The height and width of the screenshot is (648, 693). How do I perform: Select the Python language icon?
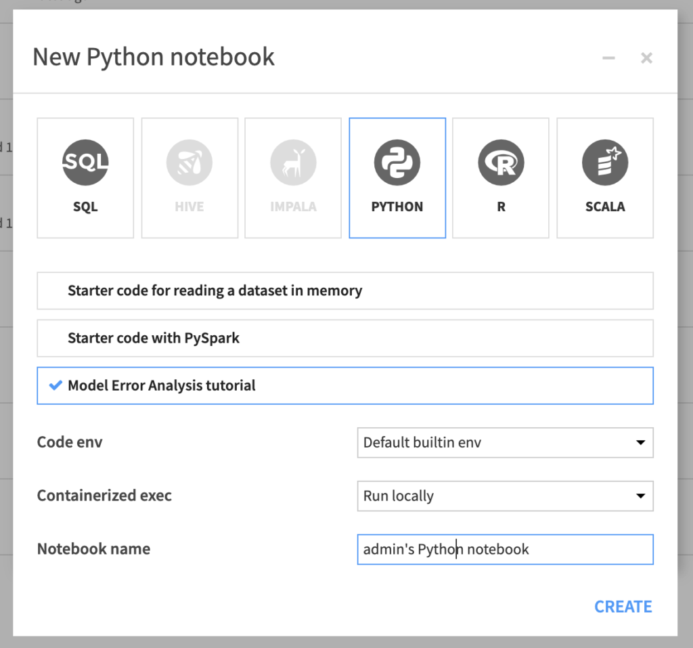(397, 163)
